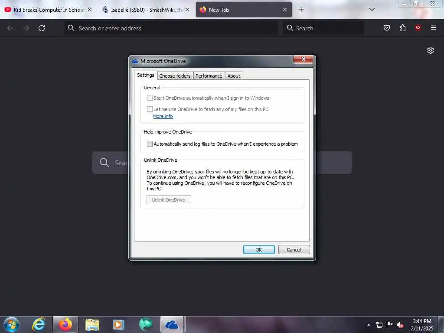This screenshot has width=444, height=333.
Task: Open the Performance tab
Action: pos(209,76)
